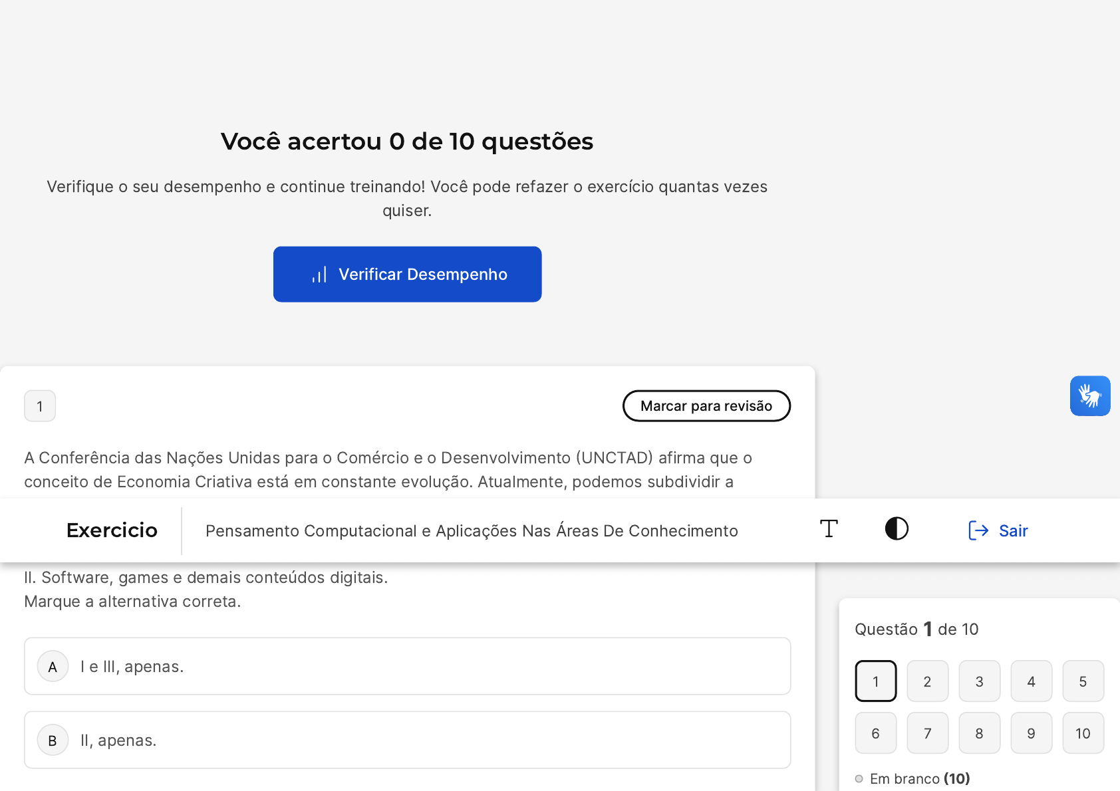
Task: Click the question number 1 badge
Action: click(40, 406)
